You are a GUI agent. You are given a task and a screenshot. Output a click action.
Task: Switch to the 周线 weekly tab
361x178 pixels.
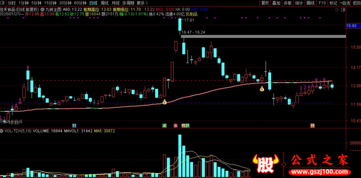105,3
